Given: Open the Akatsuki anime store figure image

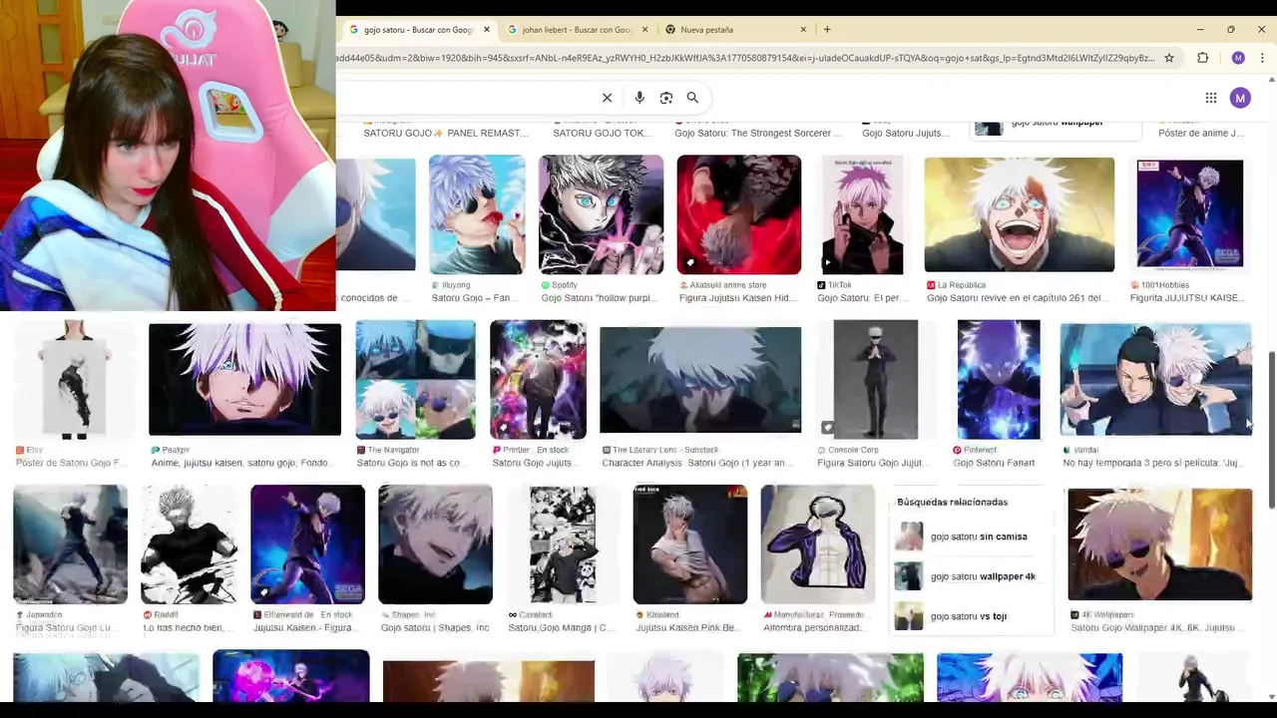Looking at the screenshot, I should coord(738,214).
